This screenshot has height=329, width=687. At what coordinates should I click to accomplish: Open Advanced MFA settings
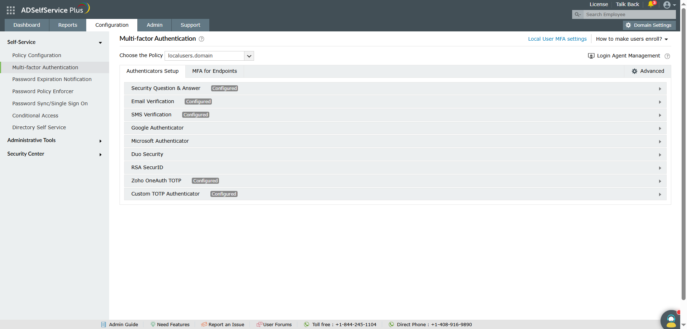(648, 71)
